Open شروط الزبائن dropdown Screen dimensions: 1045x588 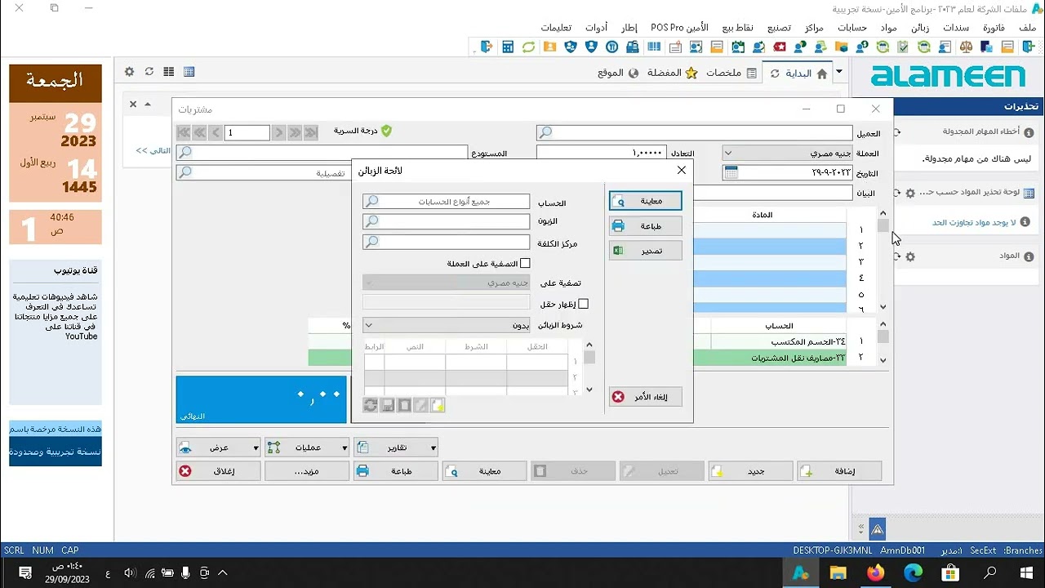447,325
